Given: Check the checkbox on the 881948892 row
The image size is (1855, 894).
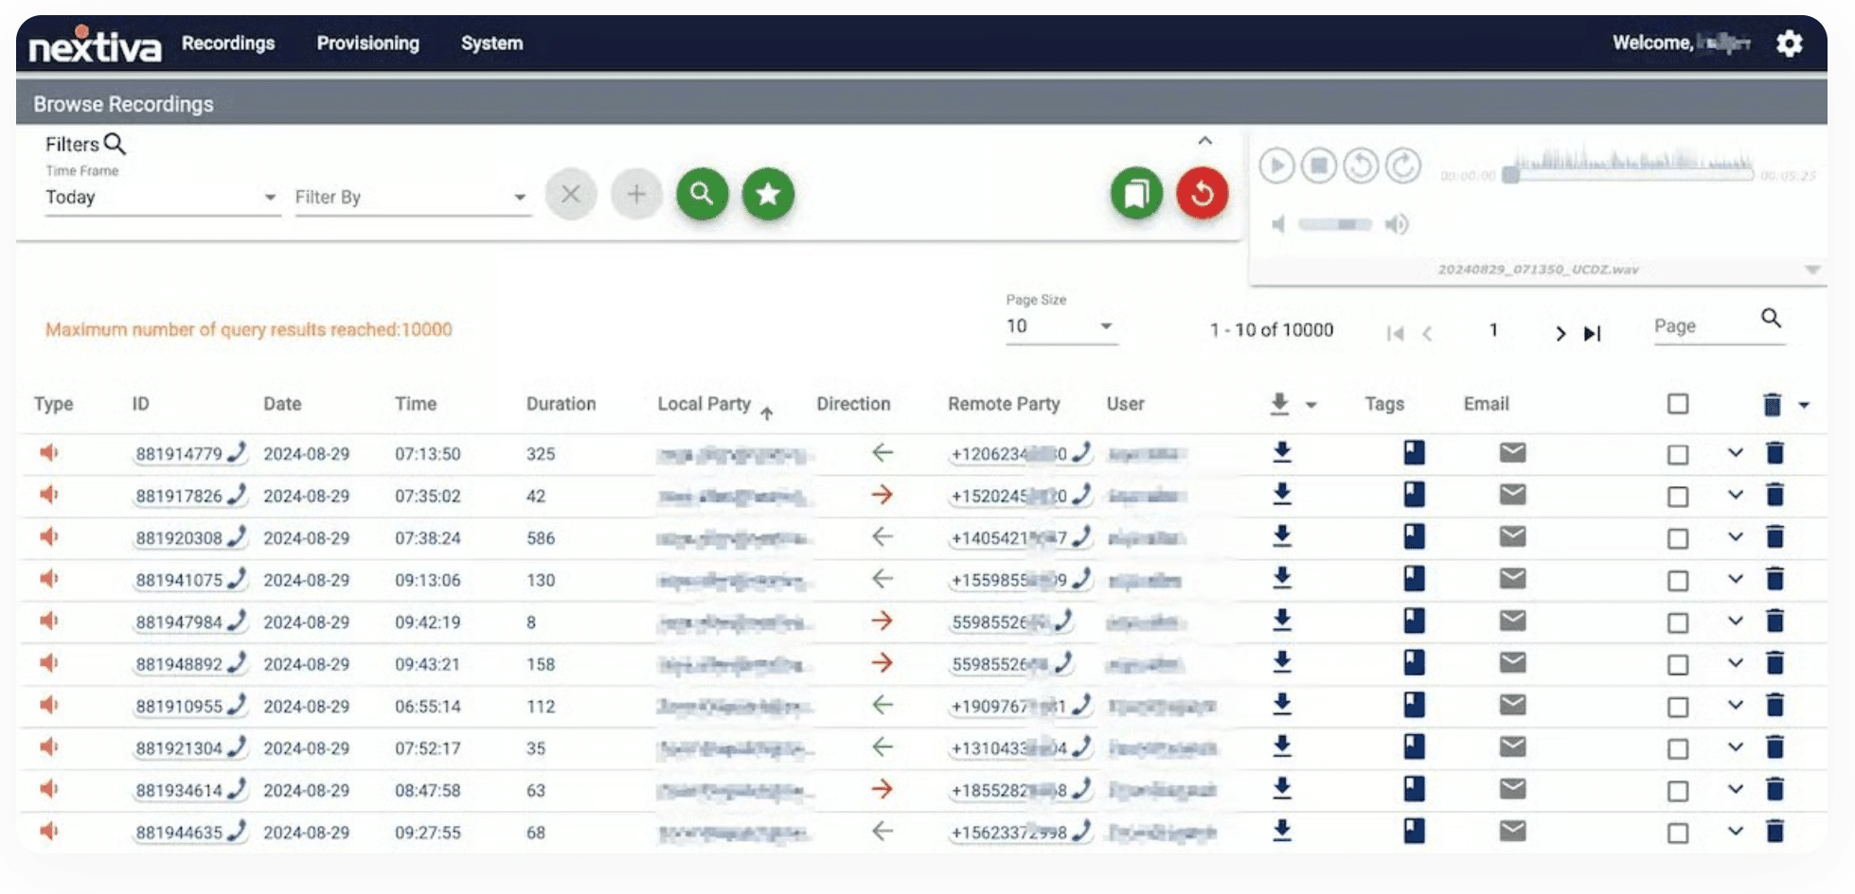Looking at the screenshot, I should pyautogui.click(x=1677, y=663).
